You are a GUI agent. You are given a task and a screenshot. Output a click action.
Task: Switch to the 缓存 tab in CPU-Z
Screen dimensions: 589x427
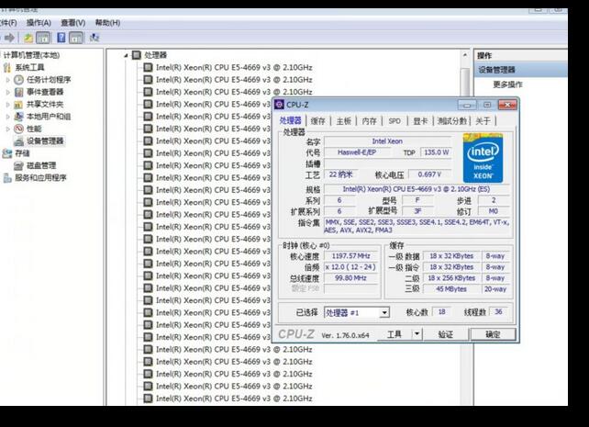(317, 121)
